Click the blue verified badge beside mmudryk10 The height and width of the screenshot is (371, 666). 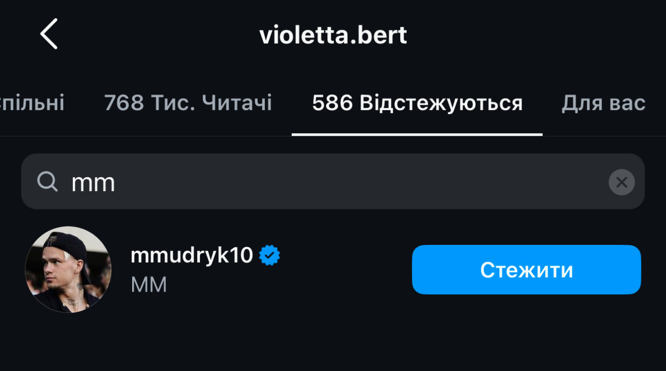[270, 255]
